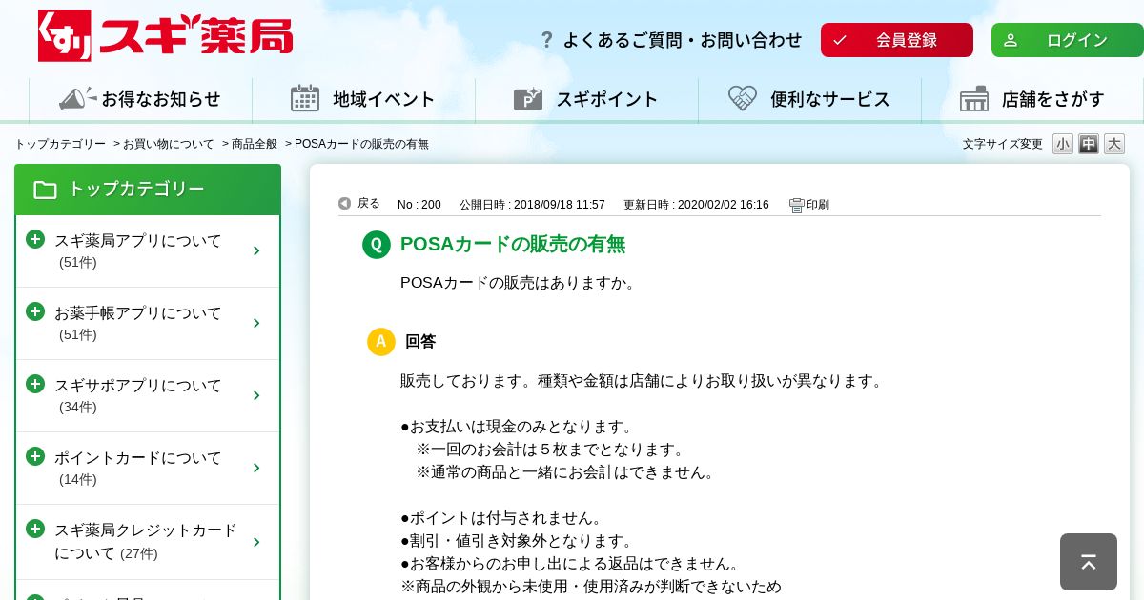Click POSAカードの販売の有無 breadcrumb text
The width and height of the screenshot is (1144, 600).
(x=361, y=144)
